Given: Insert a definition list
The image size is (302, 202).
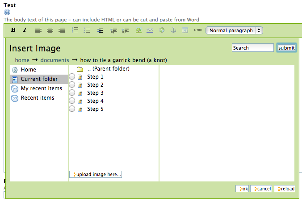Looking at the screenshot, I should (x=100, y=30).
